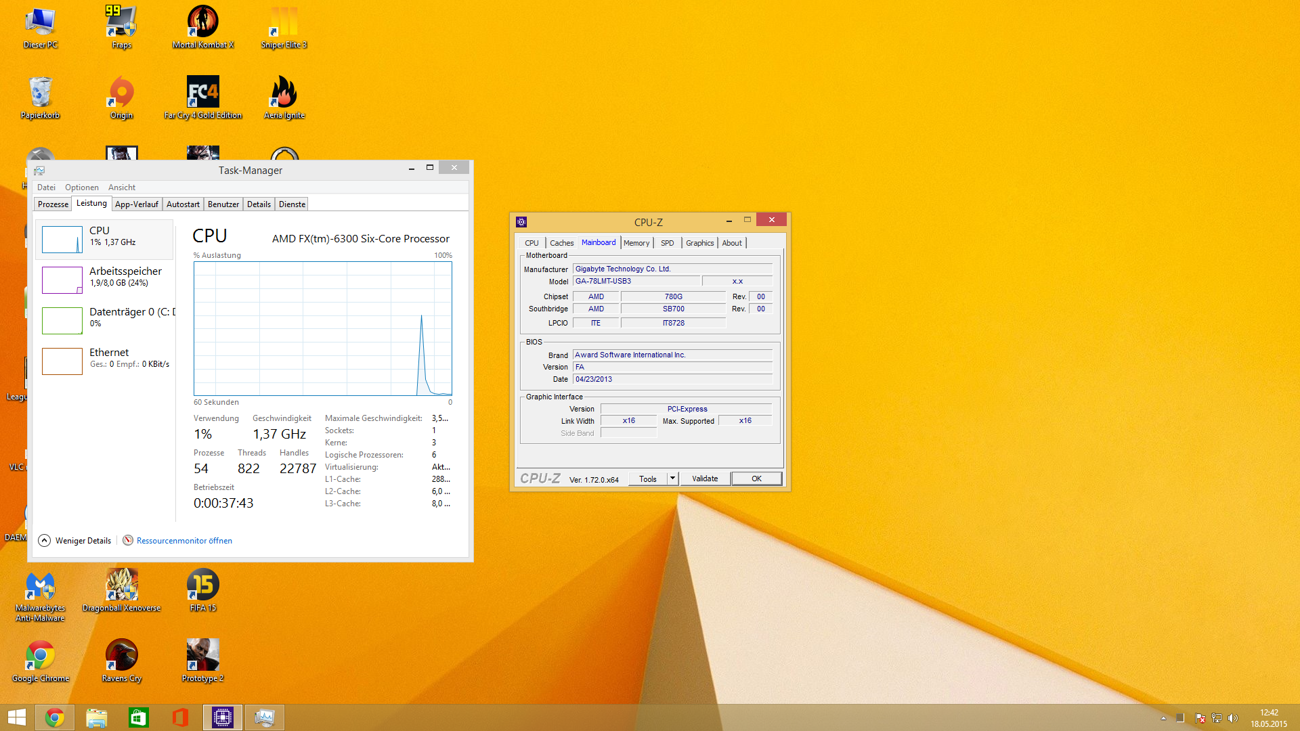Open the Tools dropdown arrow in CPU-Z
1300x731 pixels.
coord(672,479)
